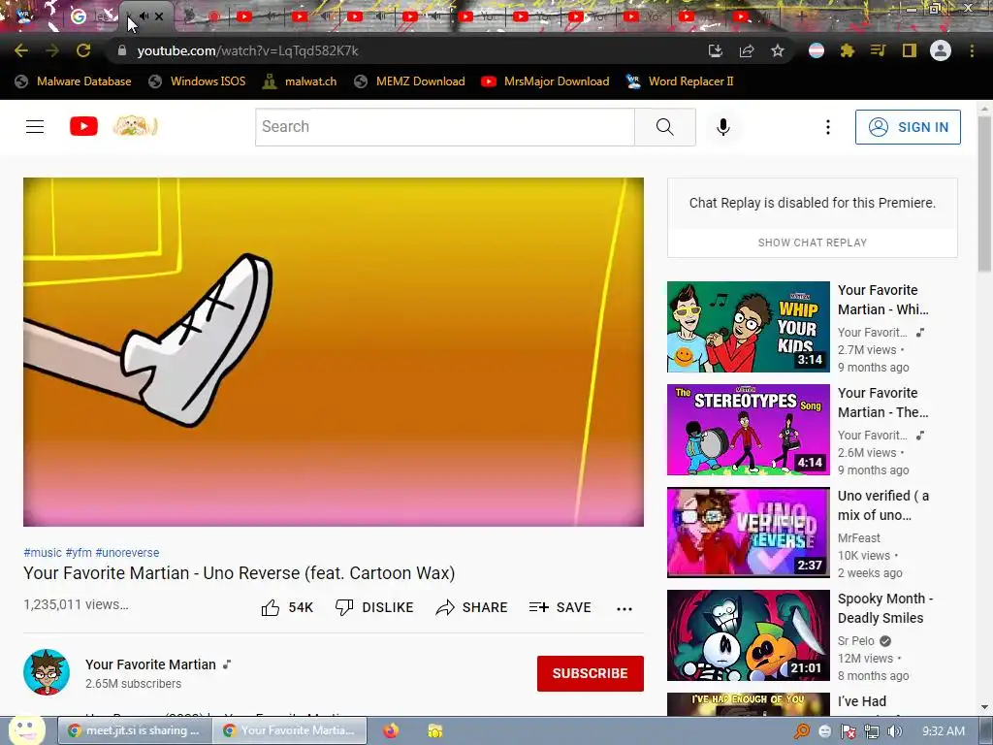
Task: Click the #music hashtag
Action: 43,552
